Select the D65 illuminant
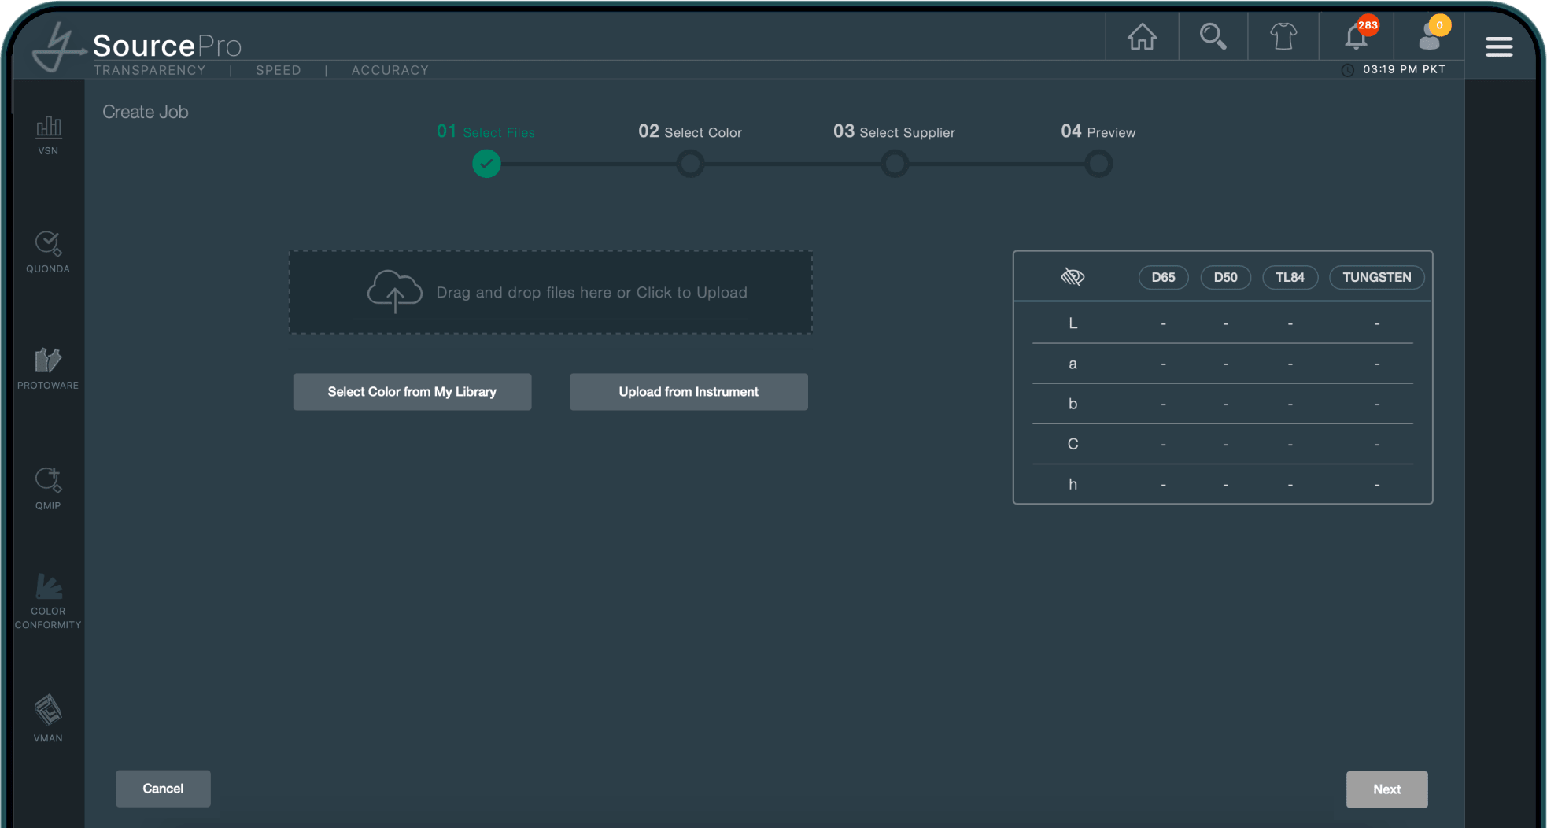The height and width of the screenshot is (828, 1547). [1163, 277]
